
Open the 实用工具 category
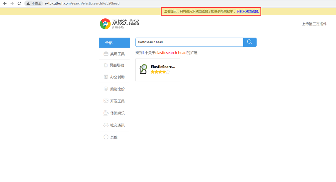(x=114, y=54)
